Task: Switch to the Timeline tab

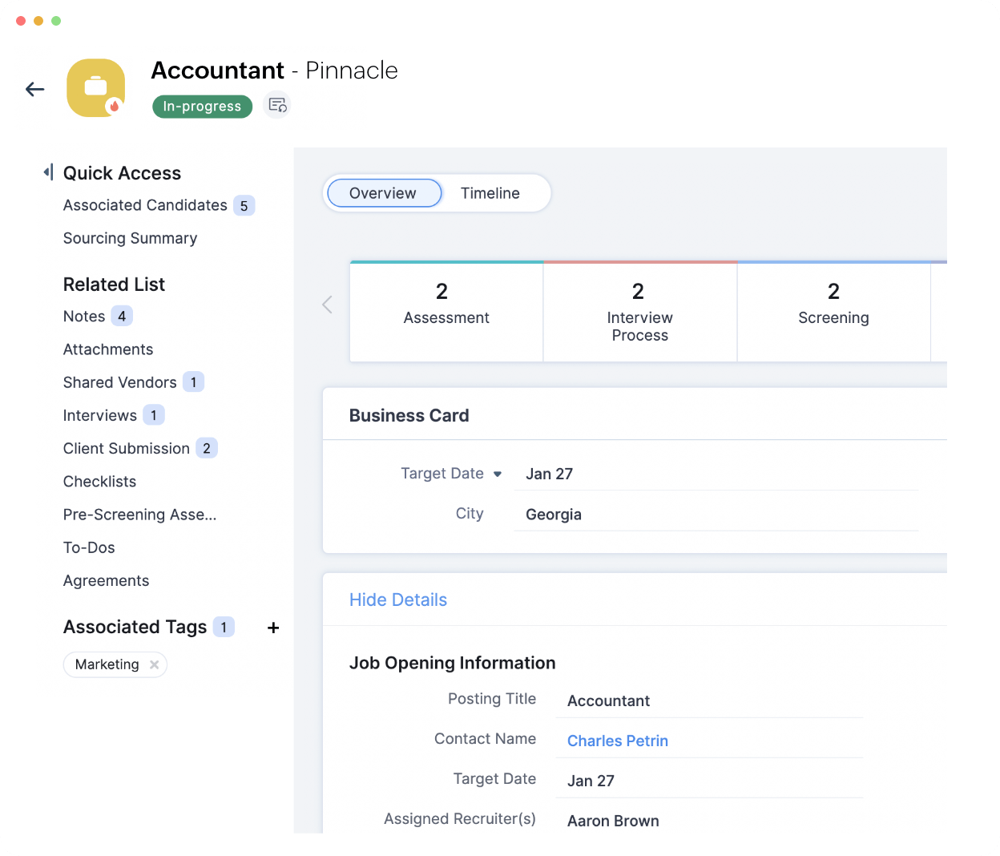Action: click(x=490, y=193)
